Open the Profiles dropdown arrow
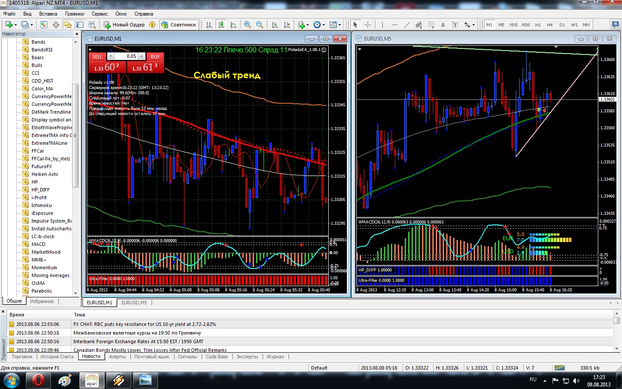 coord(32,25)
